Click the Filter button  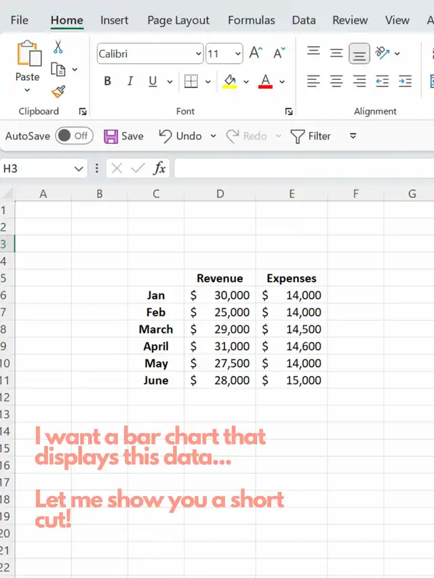click(x=311, y=136)
